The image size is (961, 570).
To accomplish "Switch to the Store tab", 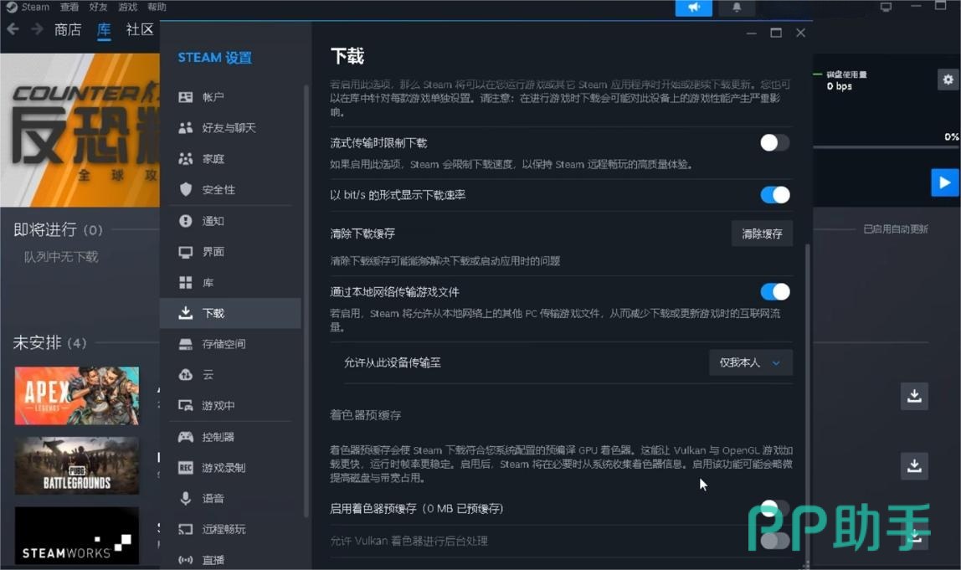I will click(68, 30).
